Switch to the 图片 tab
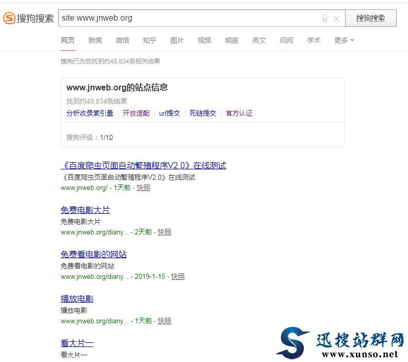The image size is (408, 362). click(177, 40)
